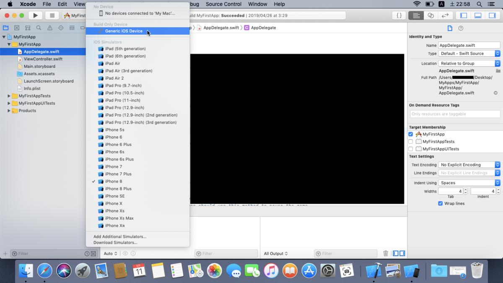The width and height of the screenshot is (503, 283).
Task: Show only the variables view pane
Action: (x=396, y=253)
